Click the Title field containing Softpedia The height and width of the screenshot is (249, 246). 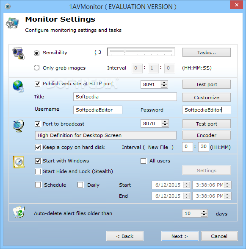pyautogui.click(x=125, y=97)
